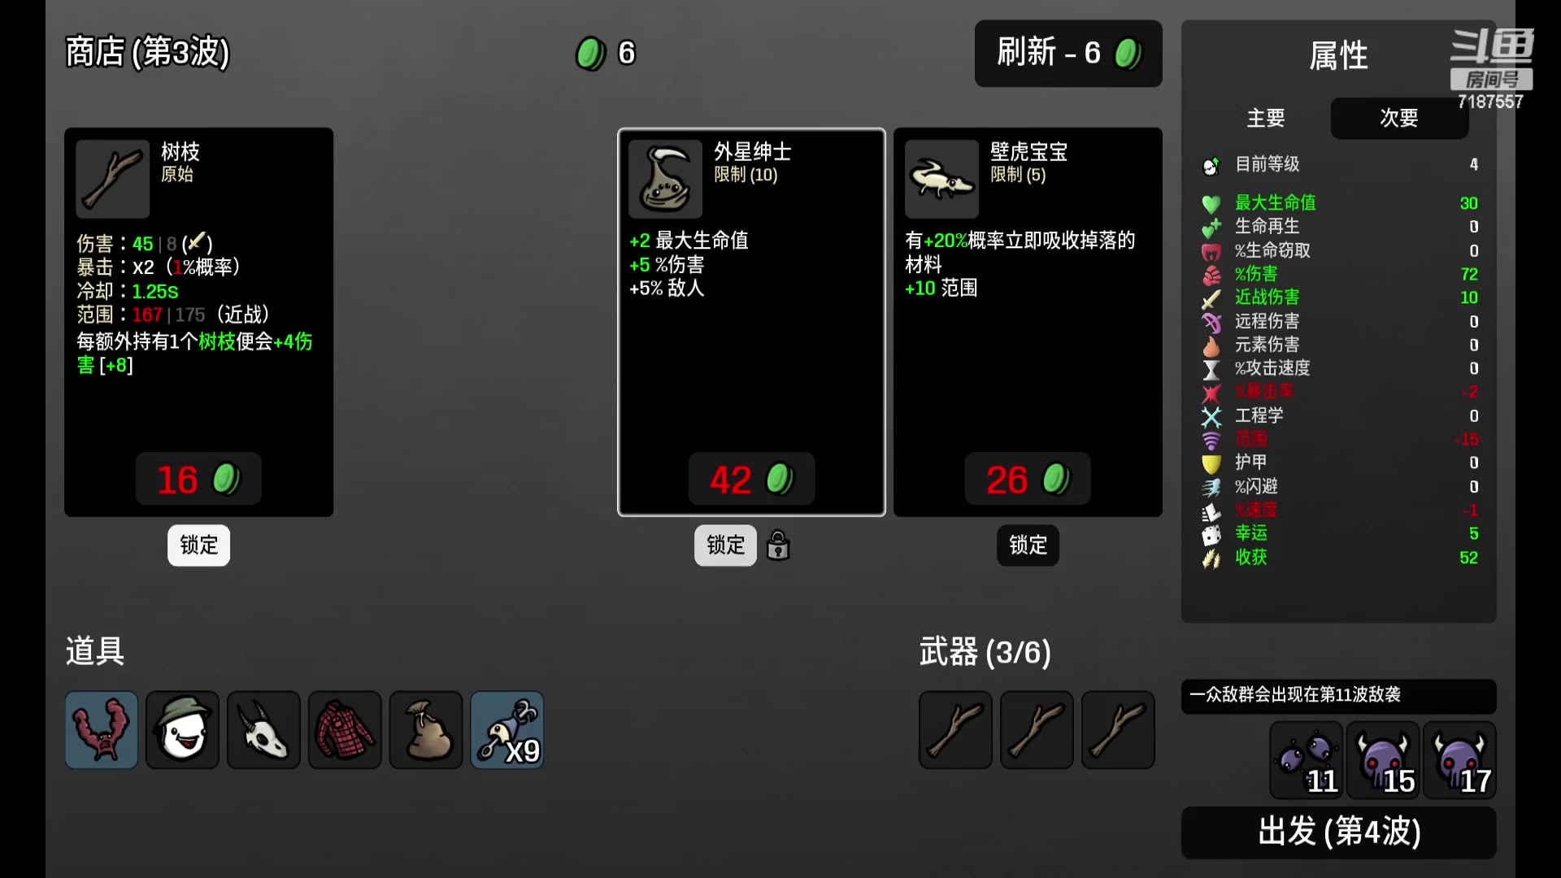Toggle 锁定 lock under 壁虎宝宝 card
Screen dimensions: 1561x878
pyautogui.click(x=1028, y=545)
